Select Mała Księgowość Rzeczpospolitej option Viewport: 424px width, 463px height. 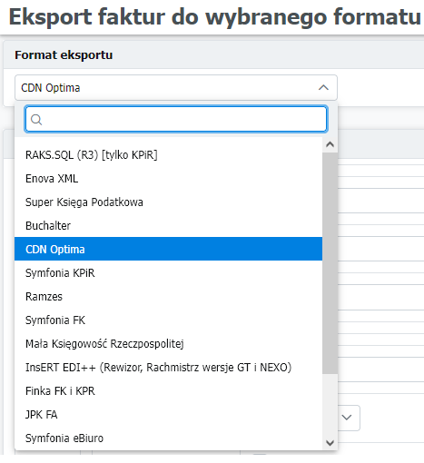[x=168, y=344]
